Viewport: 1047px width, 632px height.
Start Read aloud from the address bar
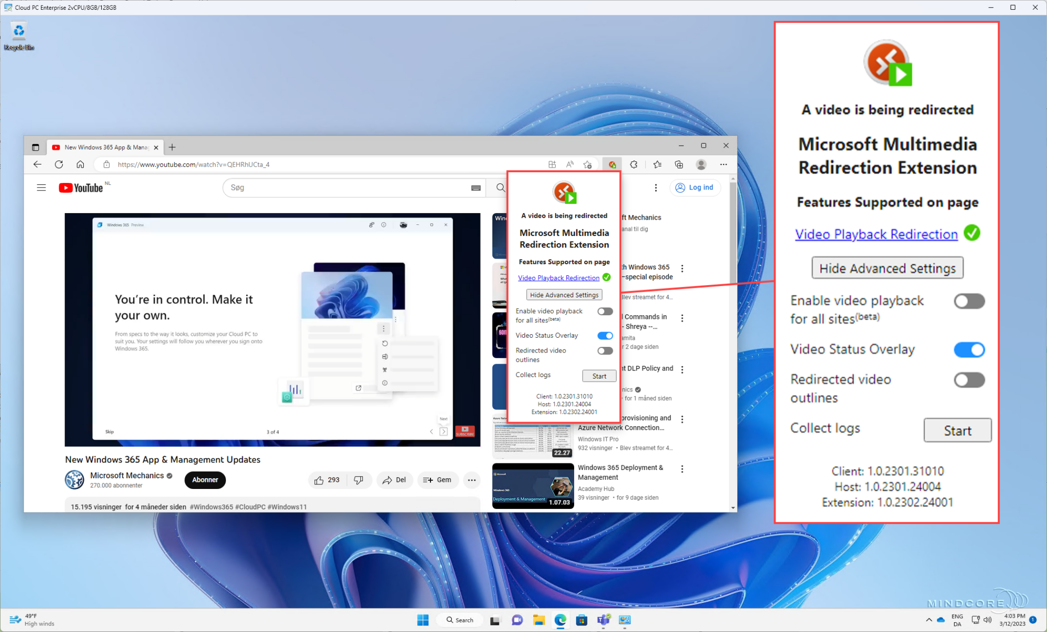(x=570, y=164)
